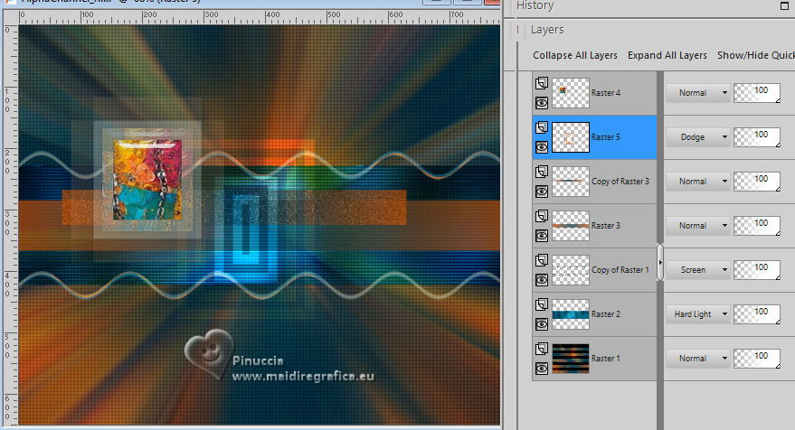Image resolution: width=795 pixels, height=430 pixels.
Task: Adjust opacity slider of Raster 5 layer
Action: (x=757, y=136)
